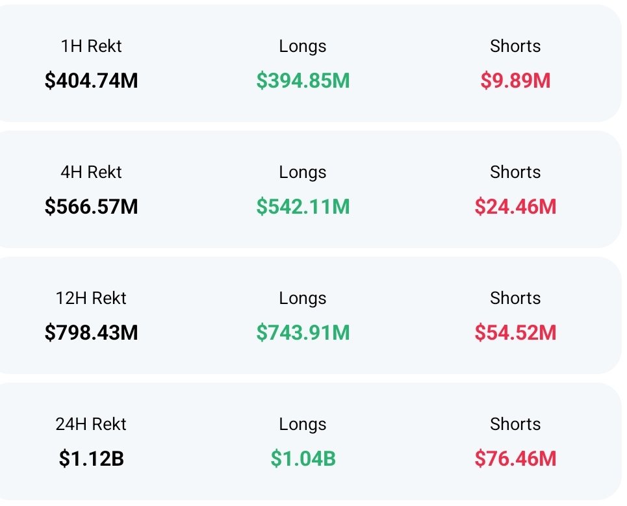
Task: Click Longs label in 24H Rekt card
Action: coord(303,424)
